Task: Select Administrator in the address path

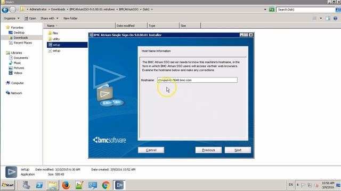Action: [38, 10]
